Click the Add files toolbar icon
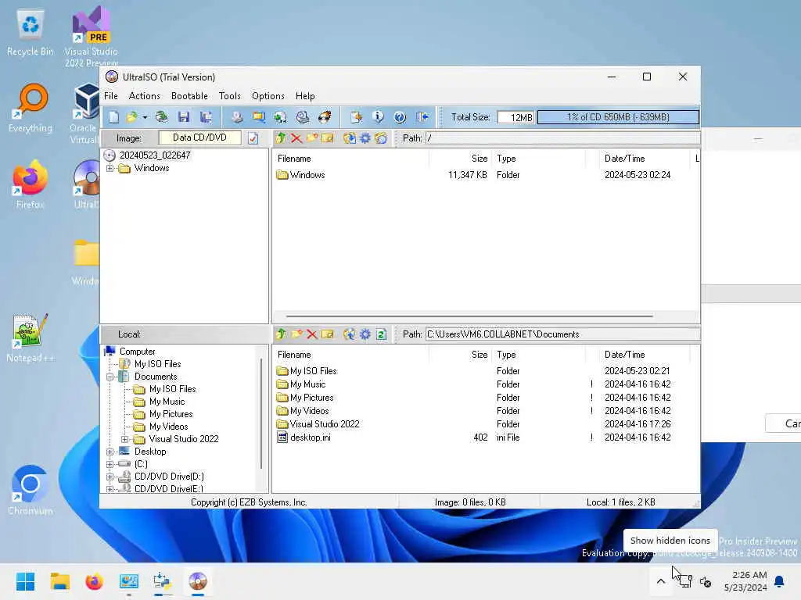The image size is (801, 600). (356, 117)
